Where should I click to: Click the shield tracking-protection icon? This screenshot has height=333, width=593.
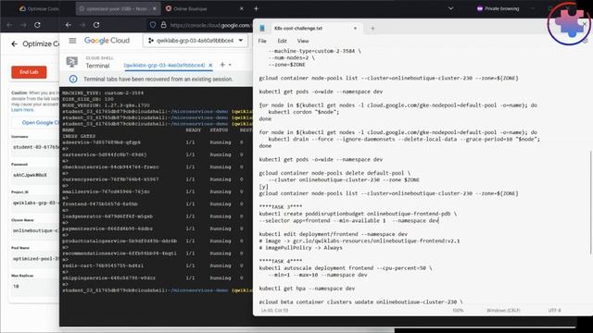(153, 25)
